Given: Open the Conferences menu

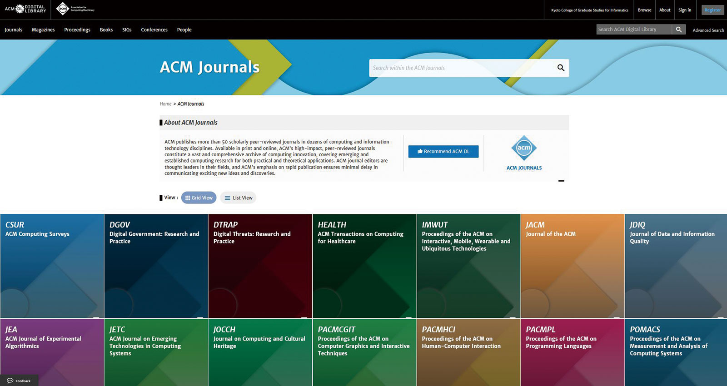Looking at the screenshot, I should [x=154, y=30].
